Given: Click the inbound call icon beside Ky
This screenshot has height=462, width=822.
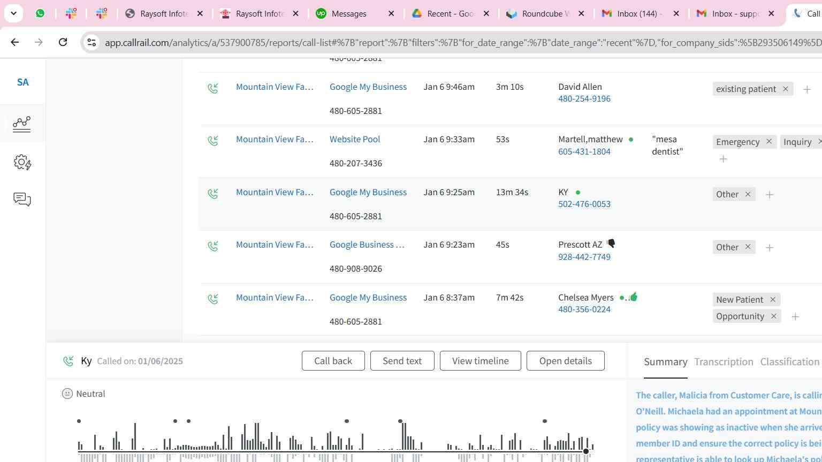Looking at the screenshot, I should tap(68, 361).
